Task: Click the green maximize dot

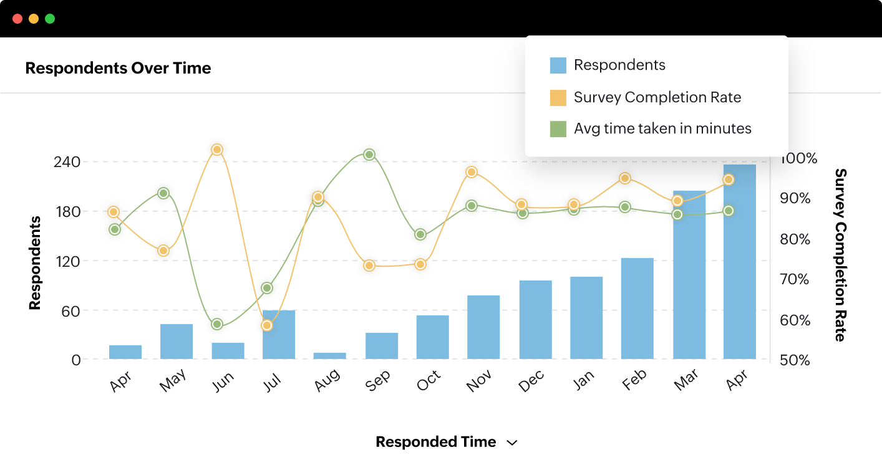Action: tap(50, 19)
